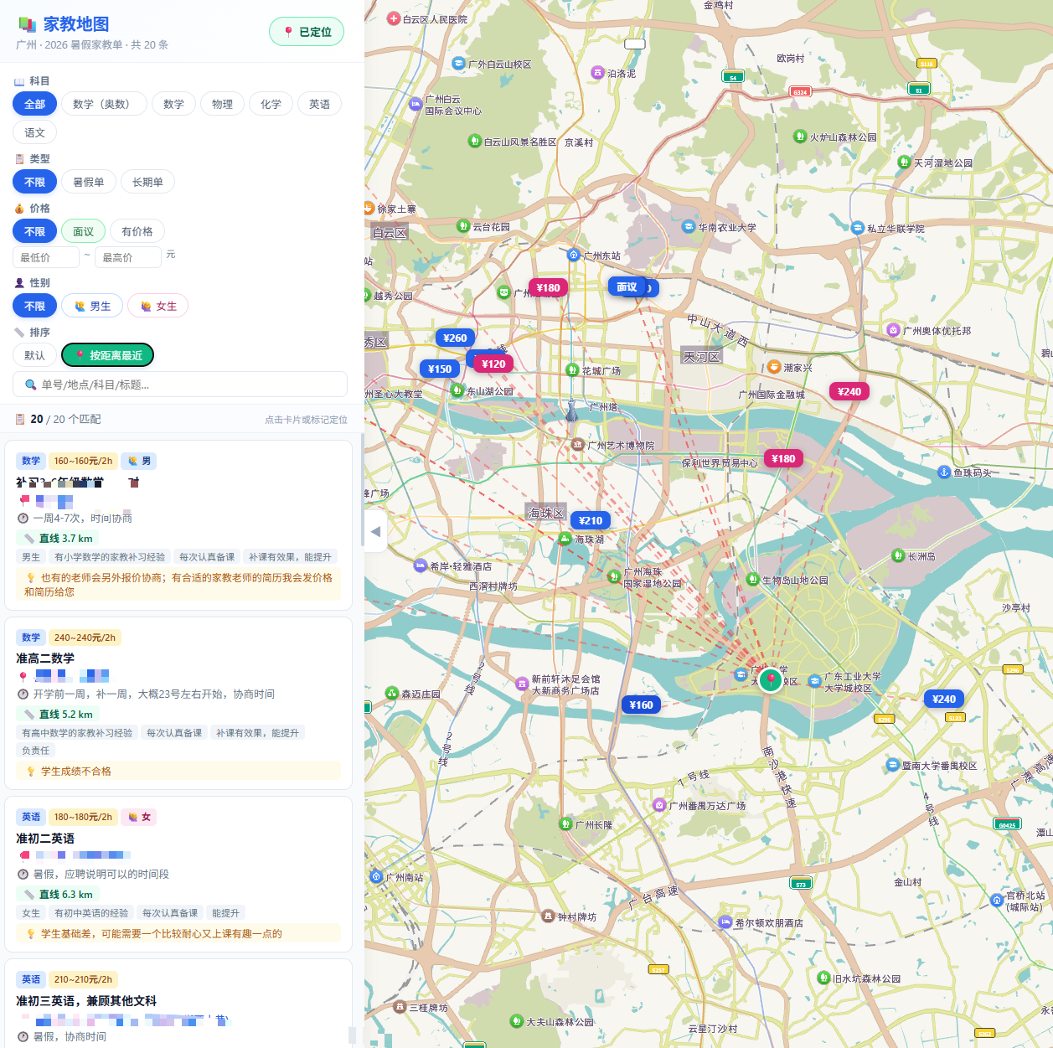Open the ¥150 blue price marker

[x=440, y=369]
